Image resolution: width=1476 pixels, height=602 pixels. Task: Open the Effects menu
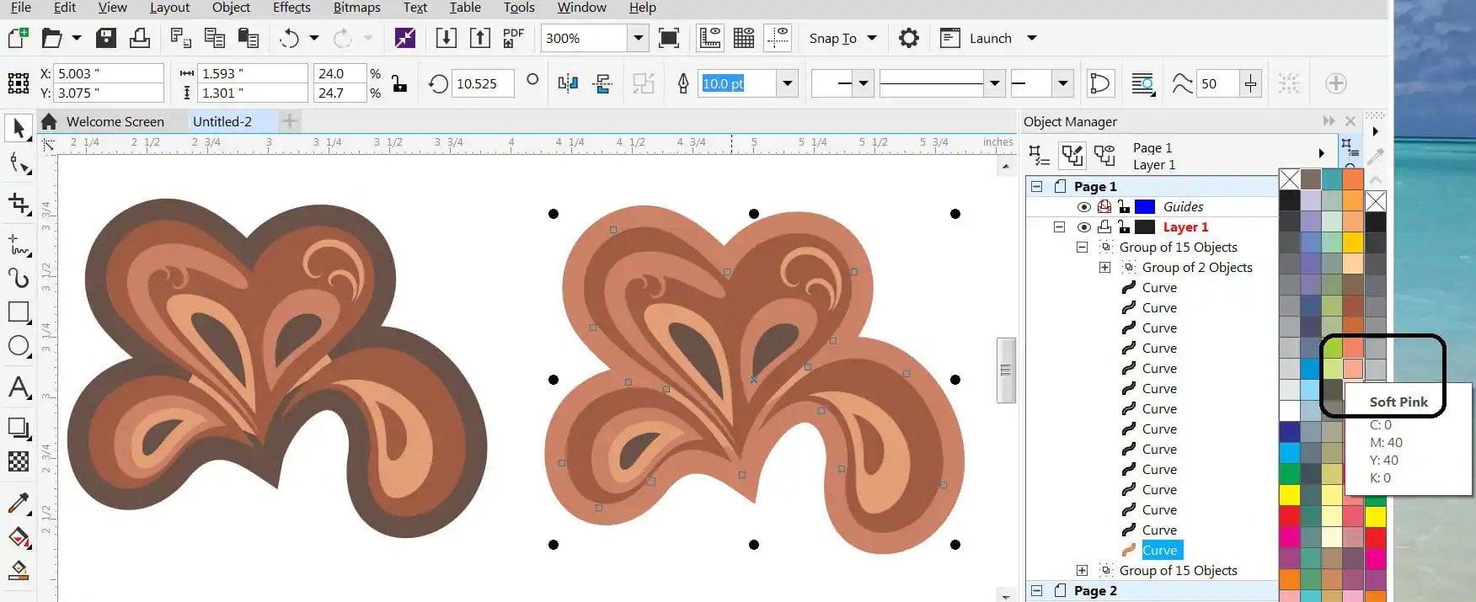291,8
